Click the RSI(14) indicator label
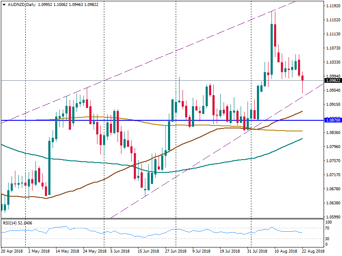Screen dimensions: 342x256 (x=17, y=223)
